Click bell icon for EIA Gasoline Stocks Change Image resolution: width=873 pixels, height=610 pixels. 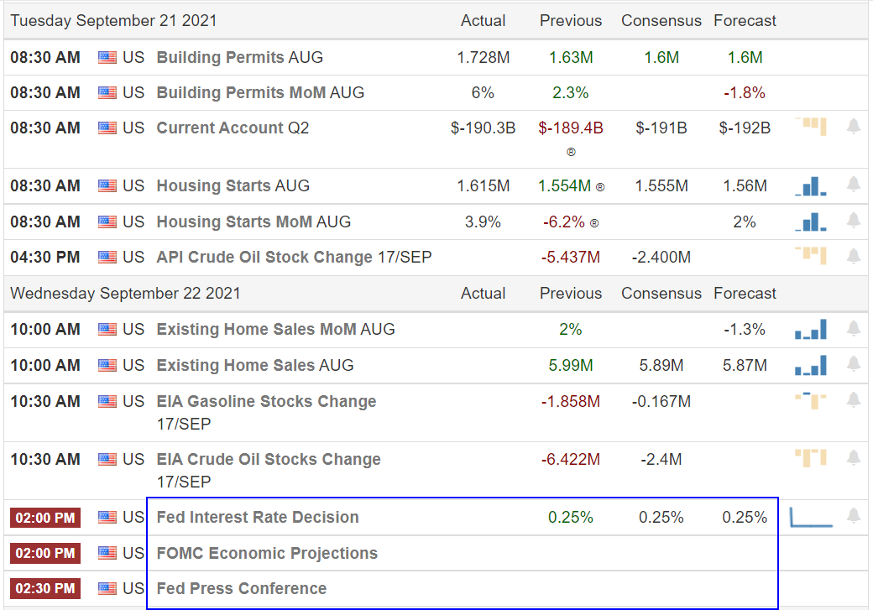tap(854, 400)
